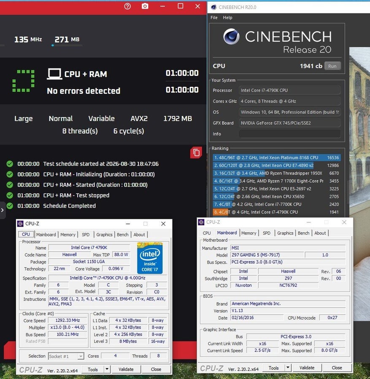Screen dimensions: 370x379
Task: Click Multiplier value x13.0 (8.0 - 44.0)
Action: (68, 327)
